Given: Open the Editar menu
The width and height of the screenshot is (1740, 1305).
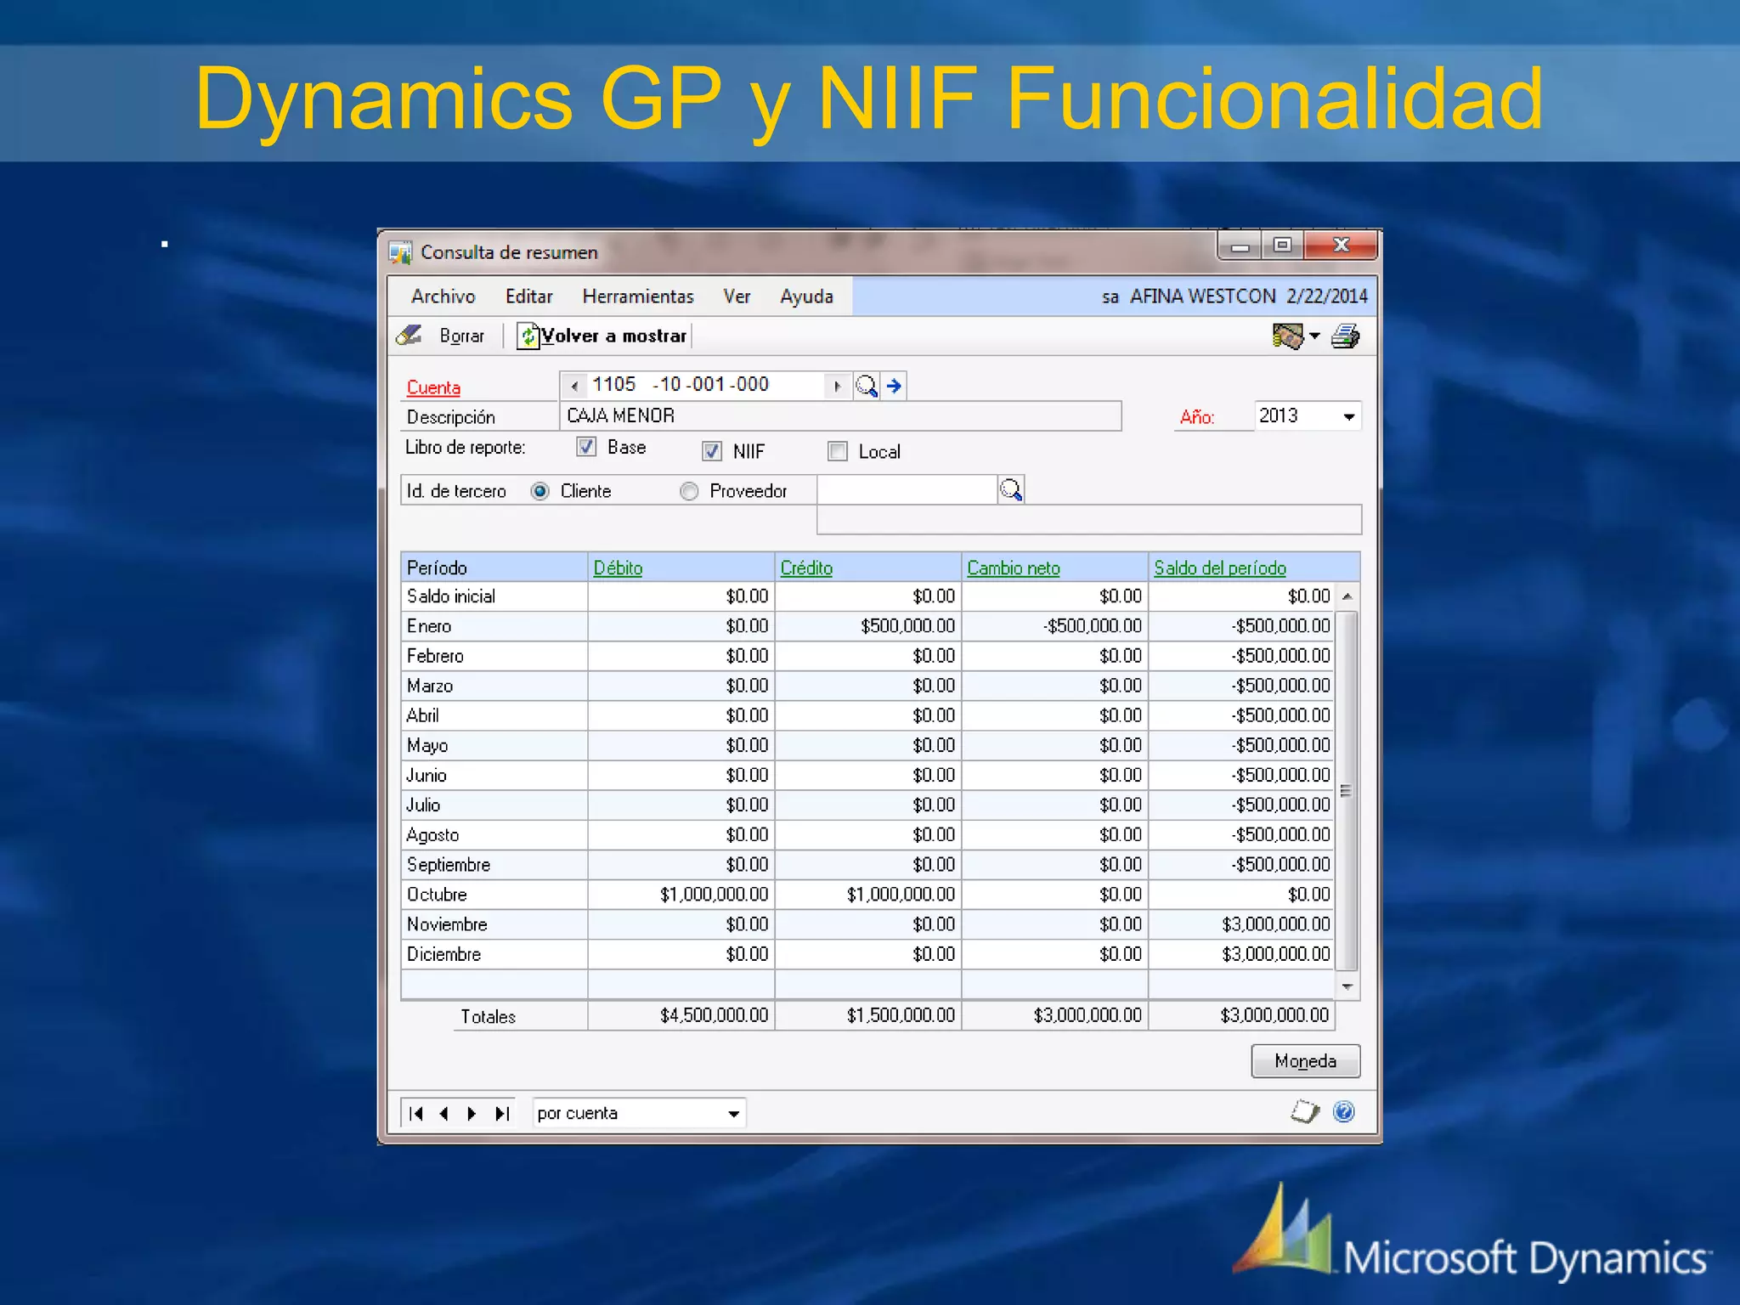Looking at the screenshot, I should tap(528, 297).
